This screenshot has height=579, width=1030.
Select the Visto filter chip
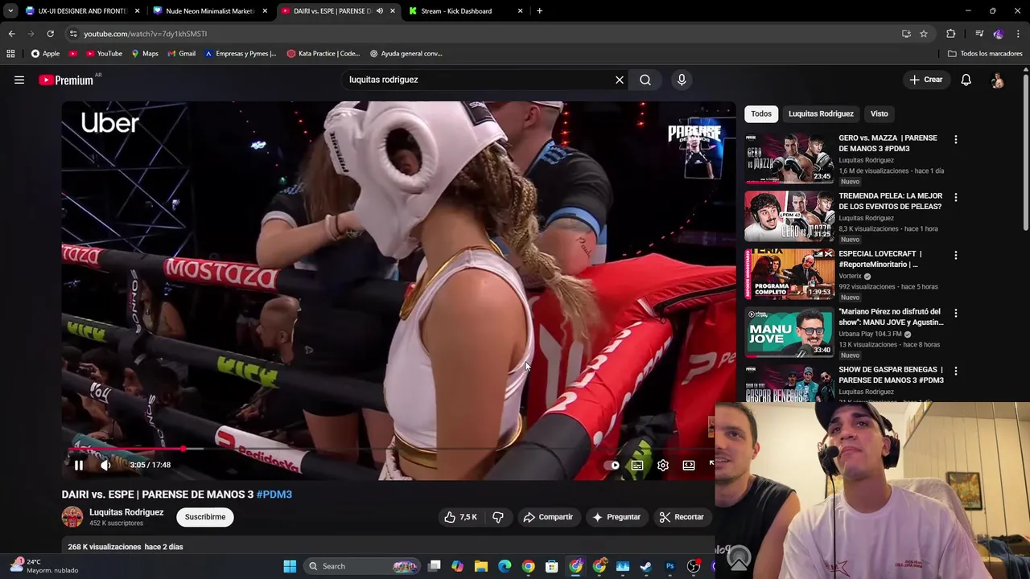(x=879, y=113)
